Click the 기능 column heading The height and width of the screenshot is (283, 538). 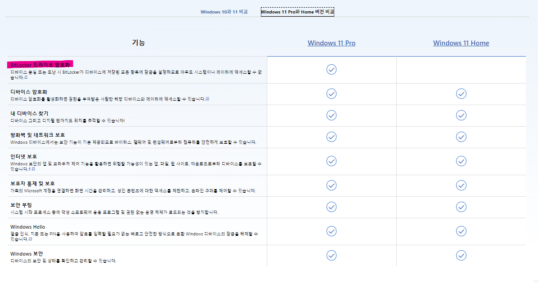pos(138,43)
